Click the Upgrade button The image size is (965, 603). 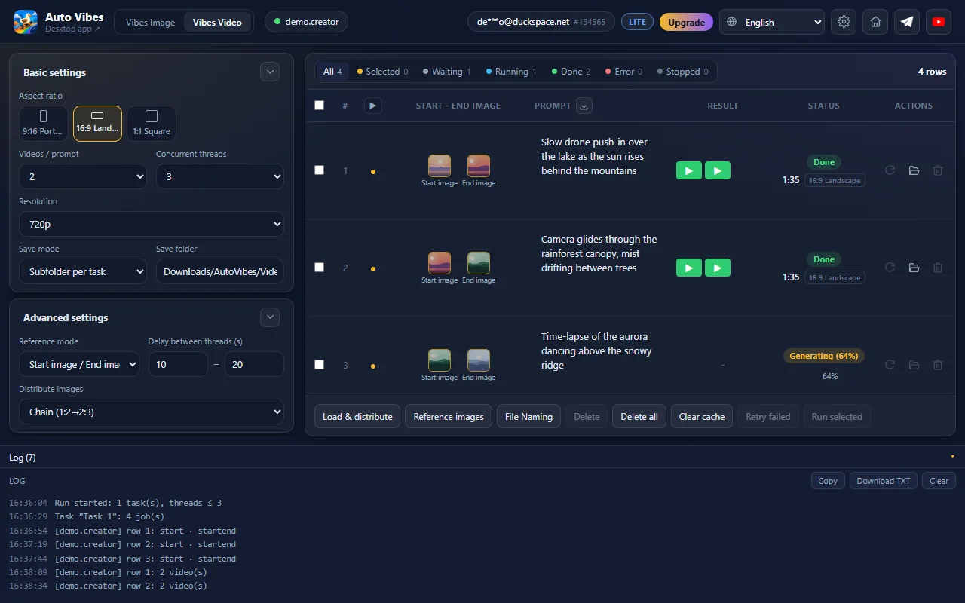(x=686, y=22)
